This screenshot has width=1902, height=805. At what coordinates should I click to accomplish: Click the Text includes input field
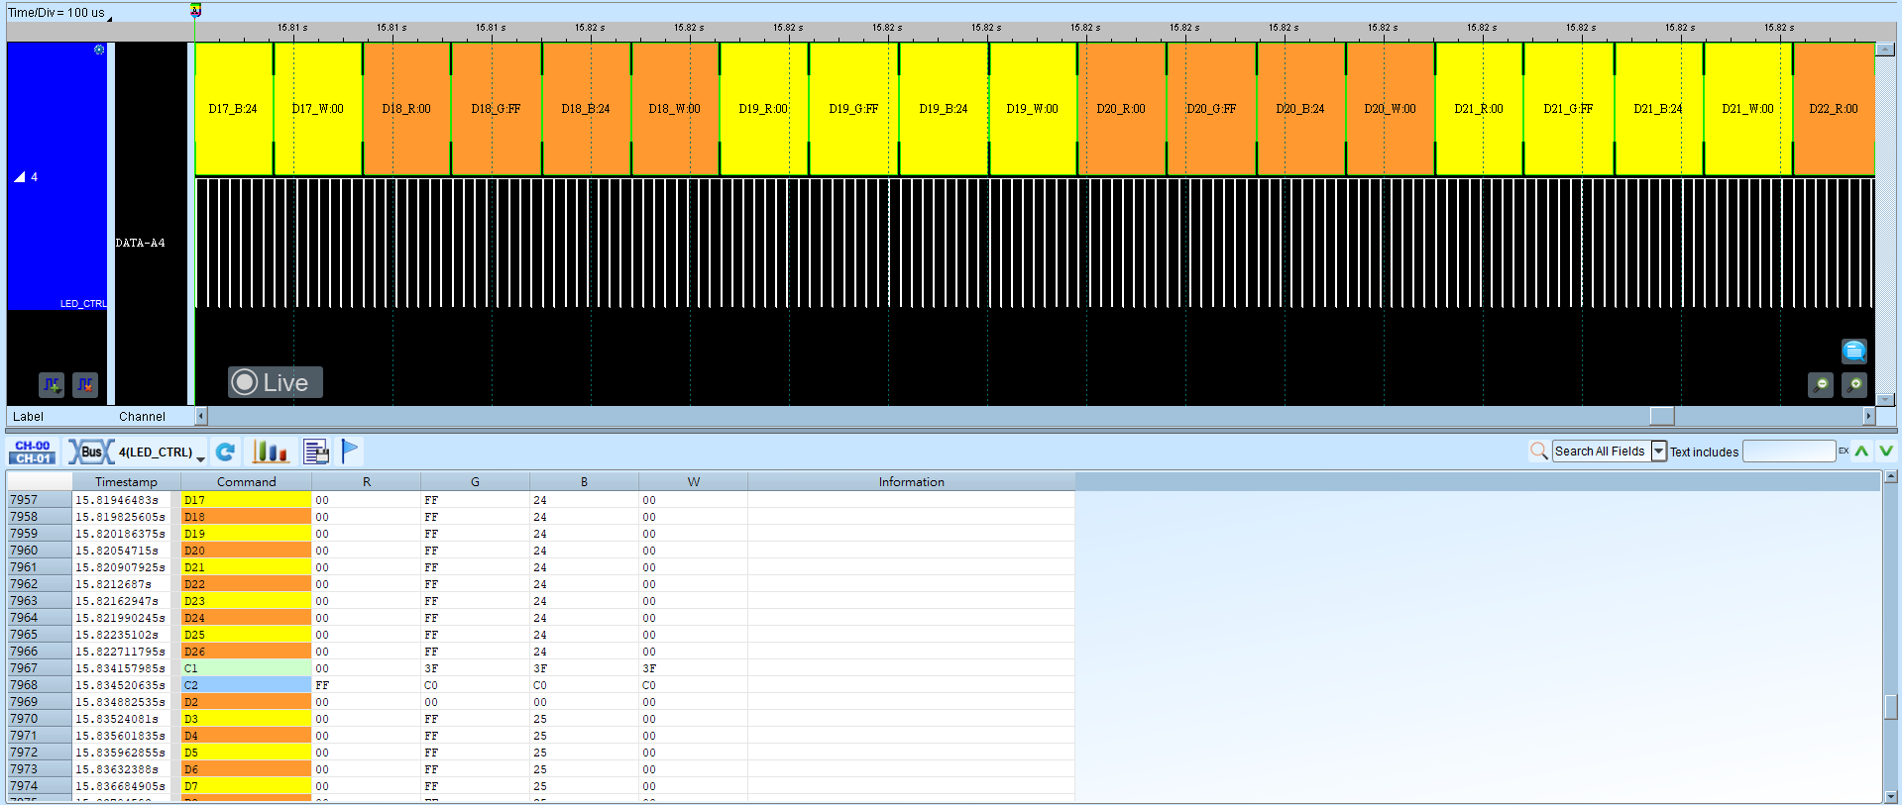1789,452
